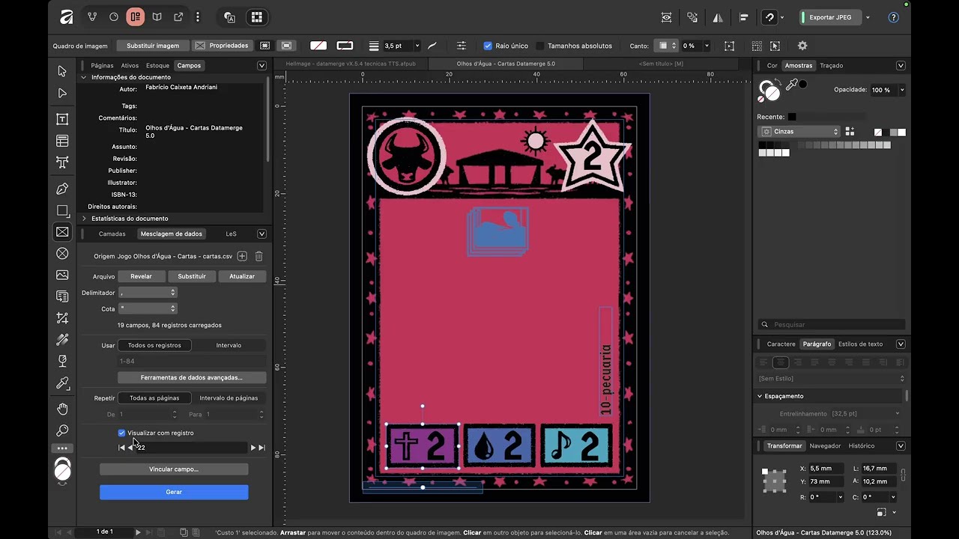Click the Atualizar button

242,276
